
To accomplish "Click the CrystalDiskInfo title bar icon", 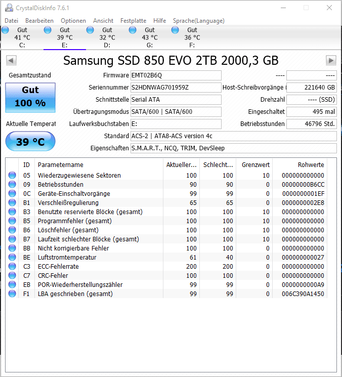I will coord(9,8).
